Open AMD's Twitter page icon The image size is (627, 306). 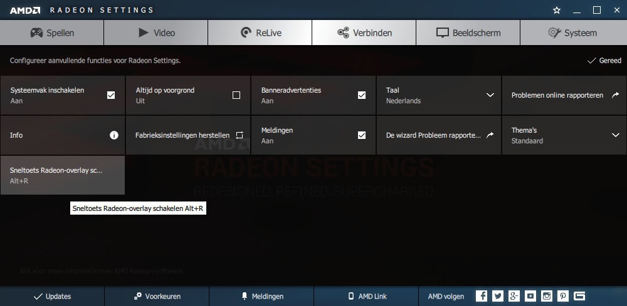click(498, 296)
